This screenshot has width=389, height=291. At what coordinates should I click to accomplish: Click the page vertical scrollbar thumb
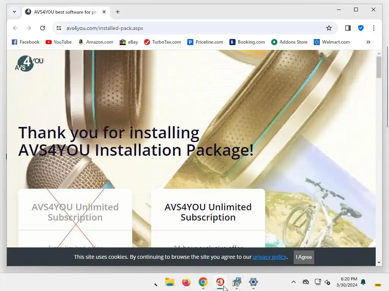pos(379,67)
